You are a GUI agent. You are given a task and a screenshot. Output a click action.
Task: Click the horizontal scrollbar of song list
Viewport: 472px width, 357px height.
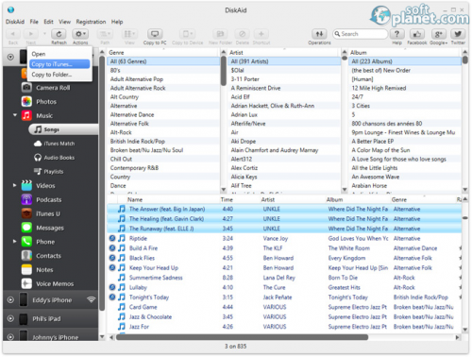(243, 337)
